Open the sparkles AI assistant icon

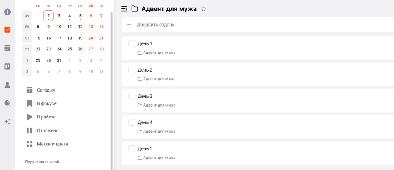click(7, 122)
